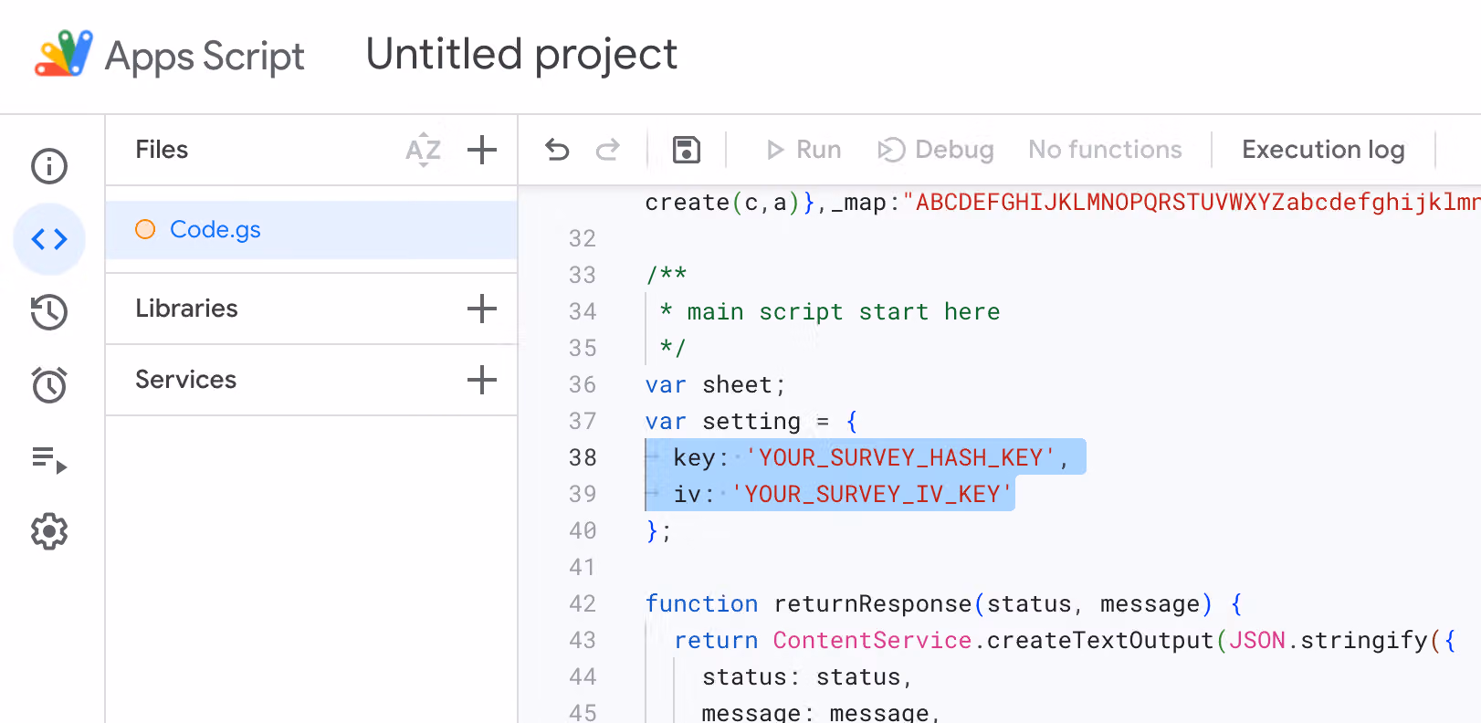Screen dimensions: 1481x723
Task: Click the Files section header
Action: pyautogui.click(x=162, y=150)
